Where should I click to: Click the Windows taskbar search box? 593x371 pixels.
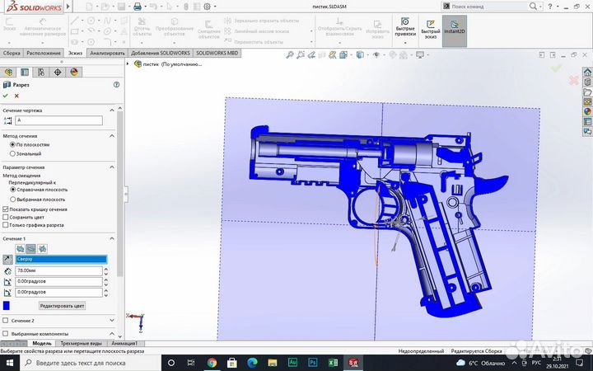point(91,363)
